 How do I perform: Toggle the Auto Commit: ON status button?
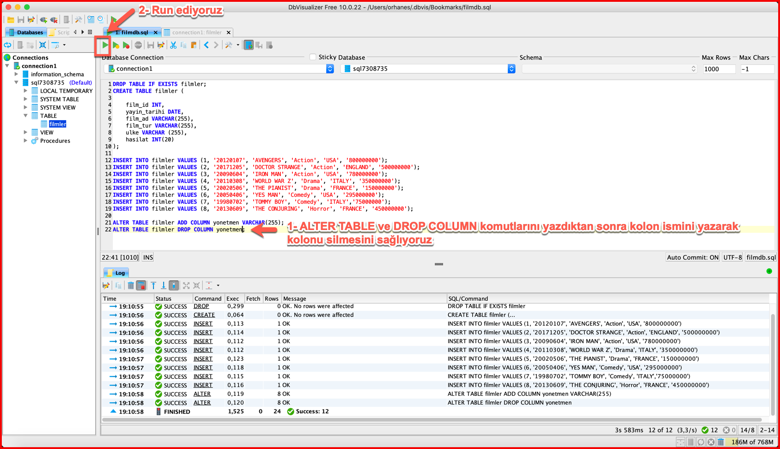[693, 257]
